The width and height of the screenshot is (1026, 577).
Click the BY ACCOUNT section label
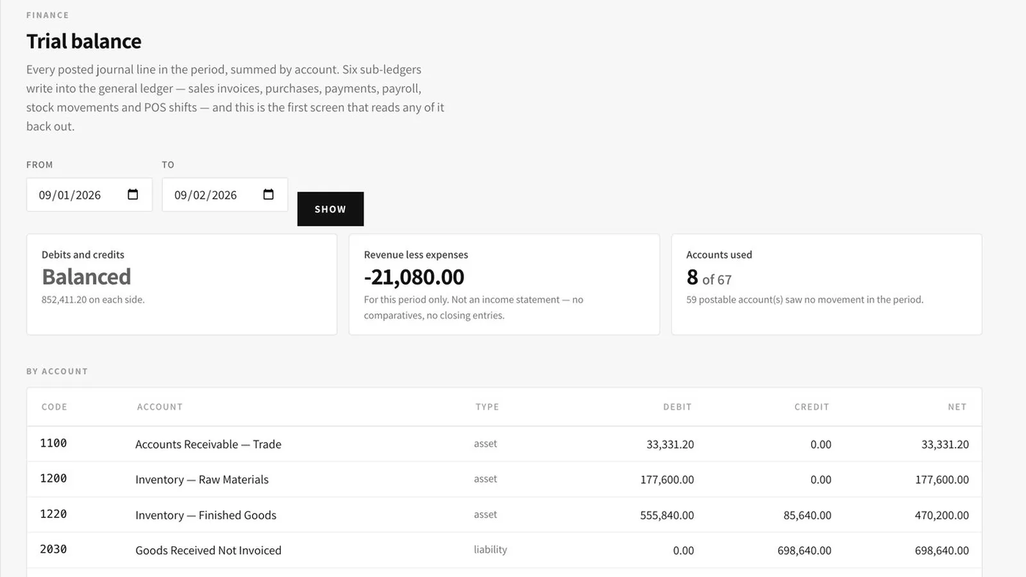coord(57,371)
